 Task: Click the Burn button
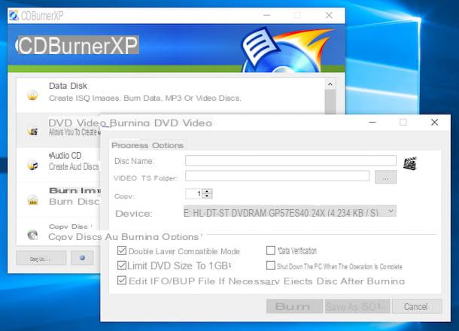point(294,306)
